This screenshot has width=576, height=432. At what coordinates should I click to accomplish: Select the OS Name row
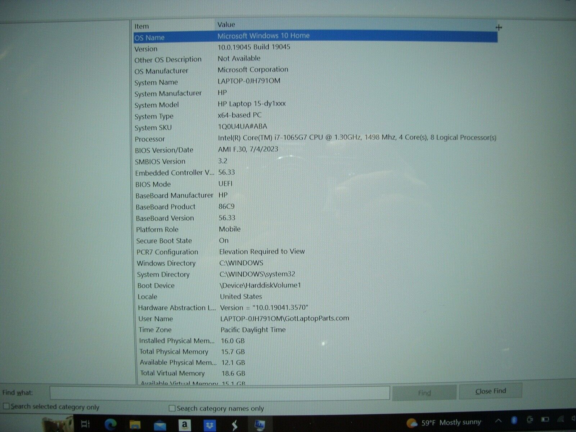[x=315, y=37]
